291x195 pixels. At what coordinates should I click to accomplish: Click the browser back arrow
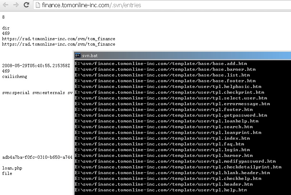[x=5, y=5]
